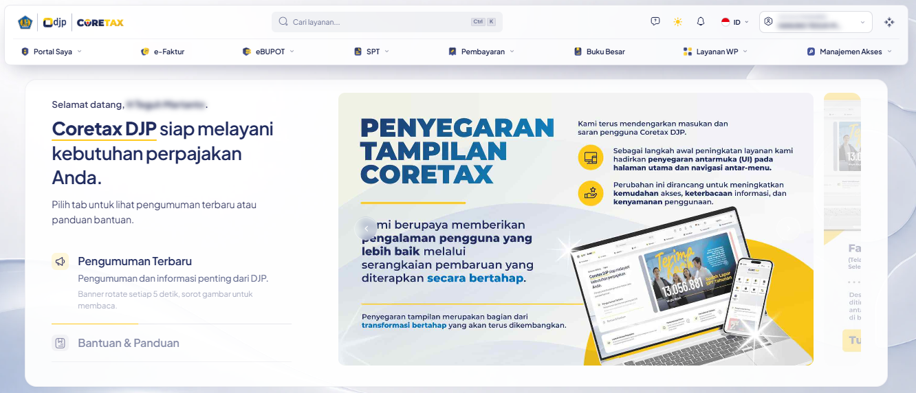This screenshot has height=393, width=916.
Task: Click the sparkle icon at top right
Action: [x=889, y=22]
